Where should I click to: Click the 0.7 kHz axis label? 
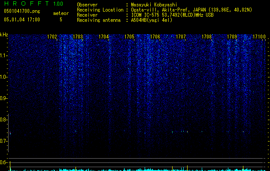[4, 141]
